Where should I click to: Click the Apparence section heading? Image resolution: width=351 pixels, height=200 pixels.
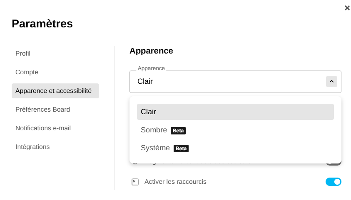pyautogui.click(x=151, y=51)
